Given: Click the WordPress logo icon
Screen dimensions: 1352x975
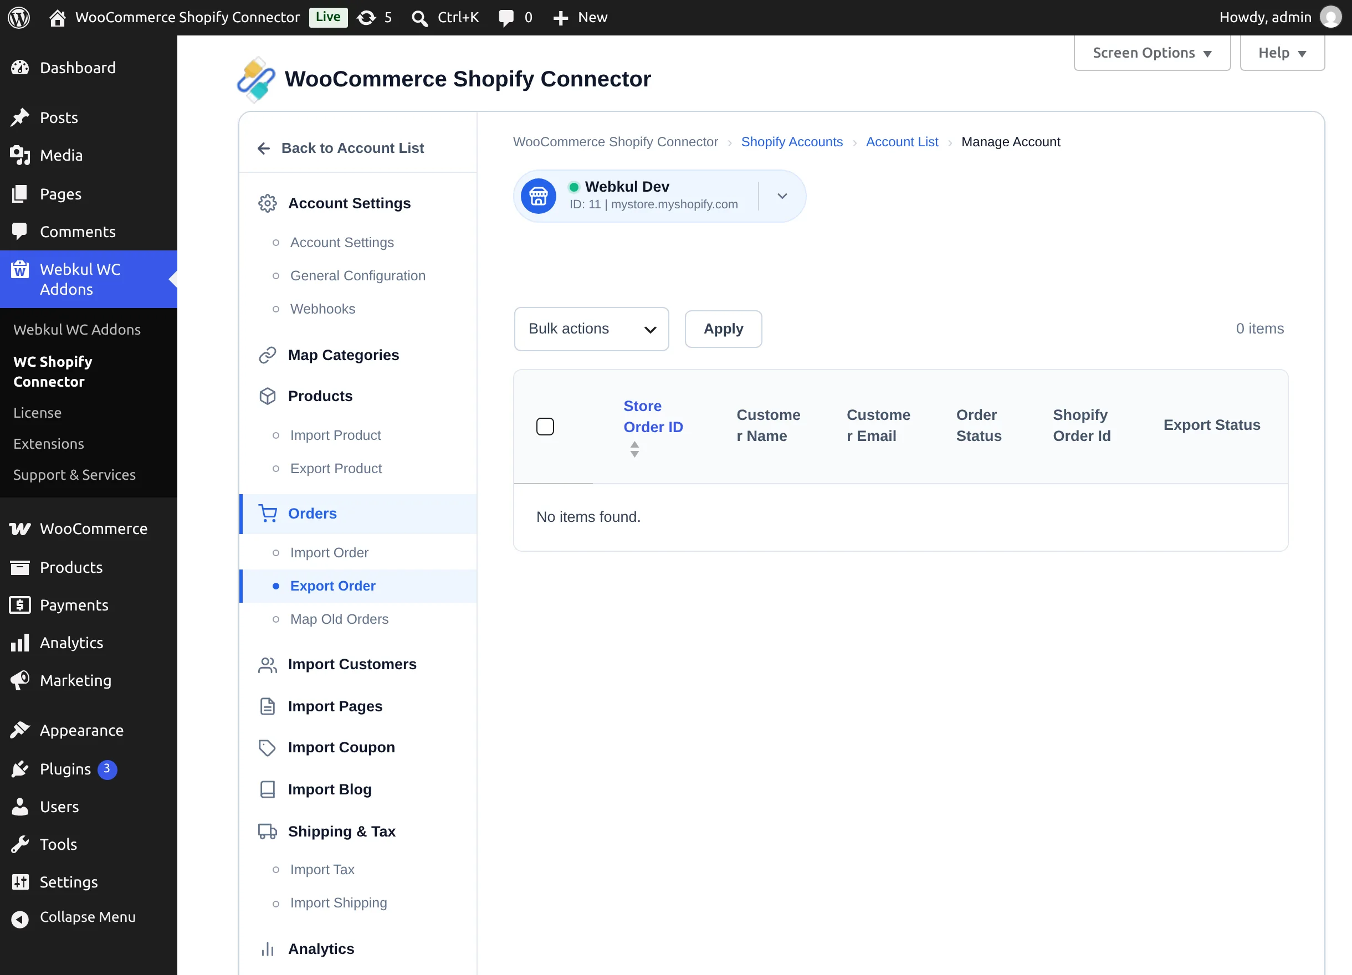Looking at the screenshot, I should point(18,17).
